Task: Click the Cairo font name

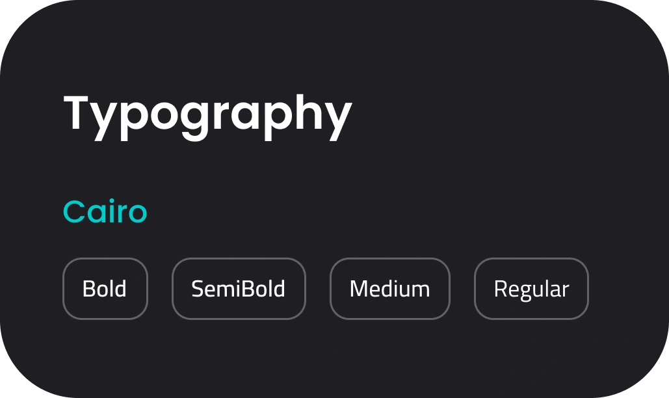Action: [105, 211]
